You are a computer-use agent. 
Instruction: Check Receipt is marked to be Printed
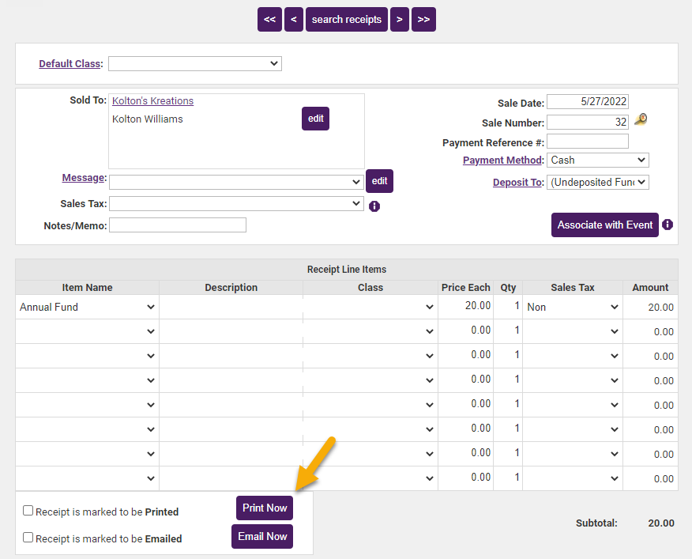coord(28,511)
